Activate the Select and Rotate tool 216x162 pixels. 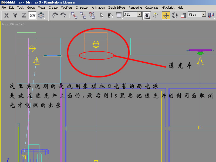tap(175, 15)
